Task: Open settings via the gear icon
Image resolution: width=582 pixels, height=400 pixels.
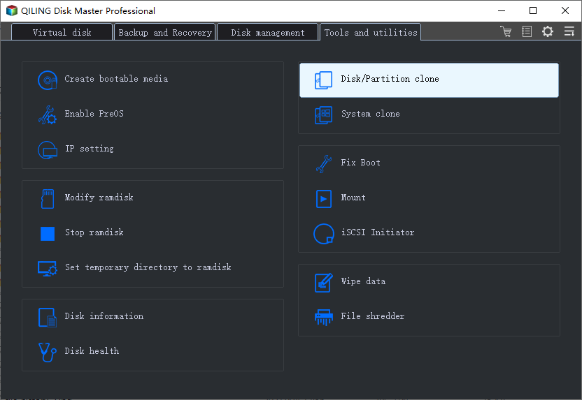Action: 548,31
